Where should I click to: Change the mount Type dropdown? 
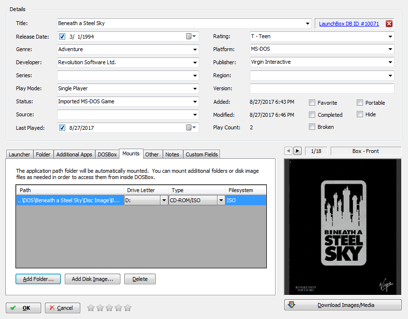(x=221, y=200)
